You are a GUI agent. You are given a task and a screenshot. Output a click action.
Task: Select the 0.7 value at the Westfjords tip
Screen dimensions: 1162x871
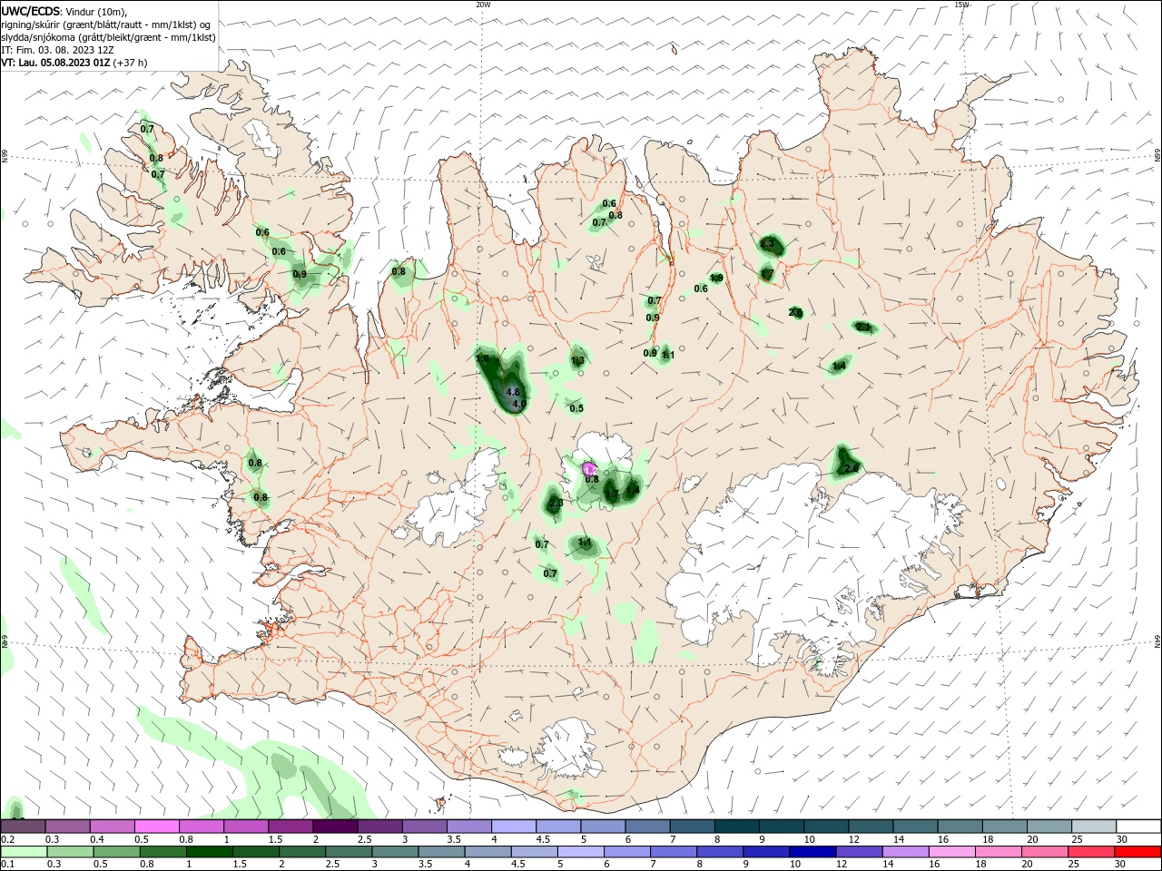pos(147,129)
